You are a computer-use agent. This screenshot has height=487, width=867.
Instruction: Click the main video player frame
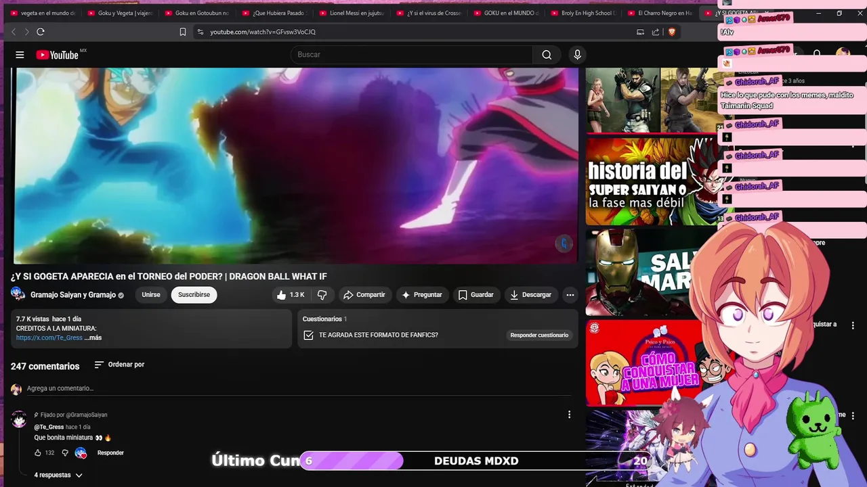(295, 165)
